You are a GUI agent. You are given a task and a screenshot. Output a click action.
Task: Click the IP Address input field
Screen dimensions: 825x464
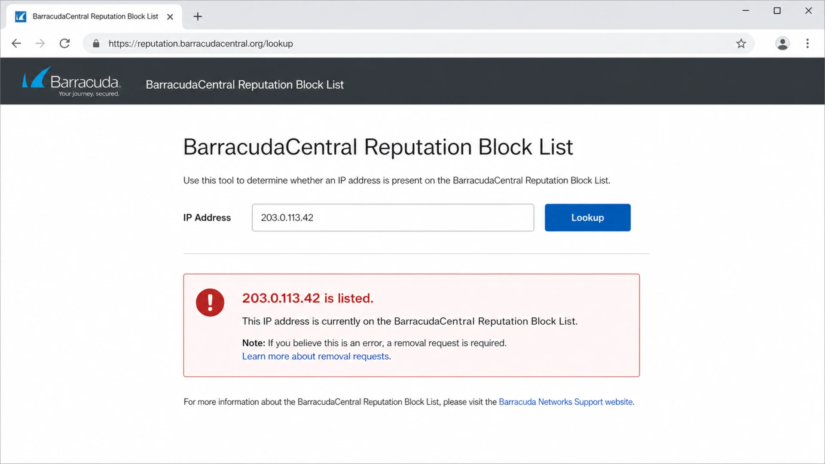tap(393, 217)
